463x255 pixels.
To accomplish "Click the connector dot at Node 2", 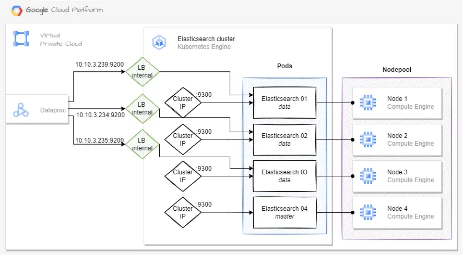I will tap(352, 139).
